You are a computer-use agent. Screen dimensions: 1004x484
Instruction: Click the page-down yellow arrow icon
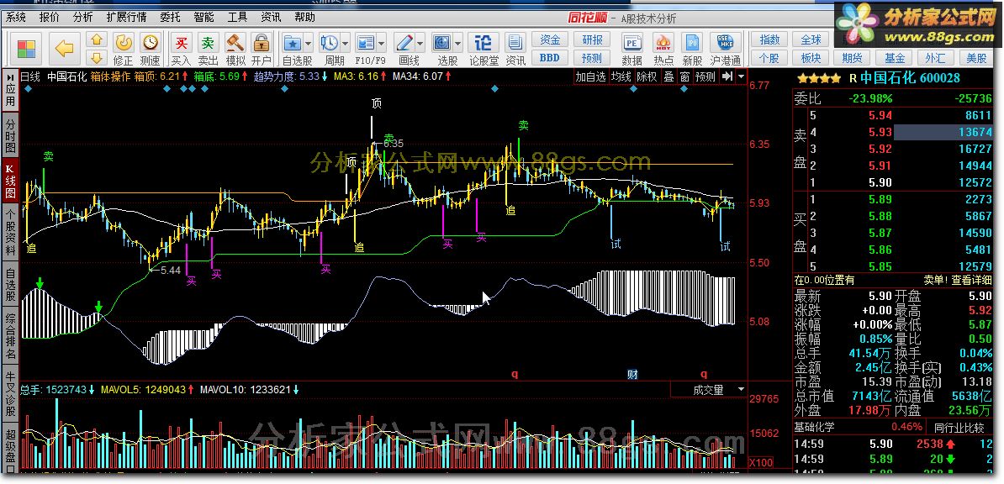pos(97,58)
